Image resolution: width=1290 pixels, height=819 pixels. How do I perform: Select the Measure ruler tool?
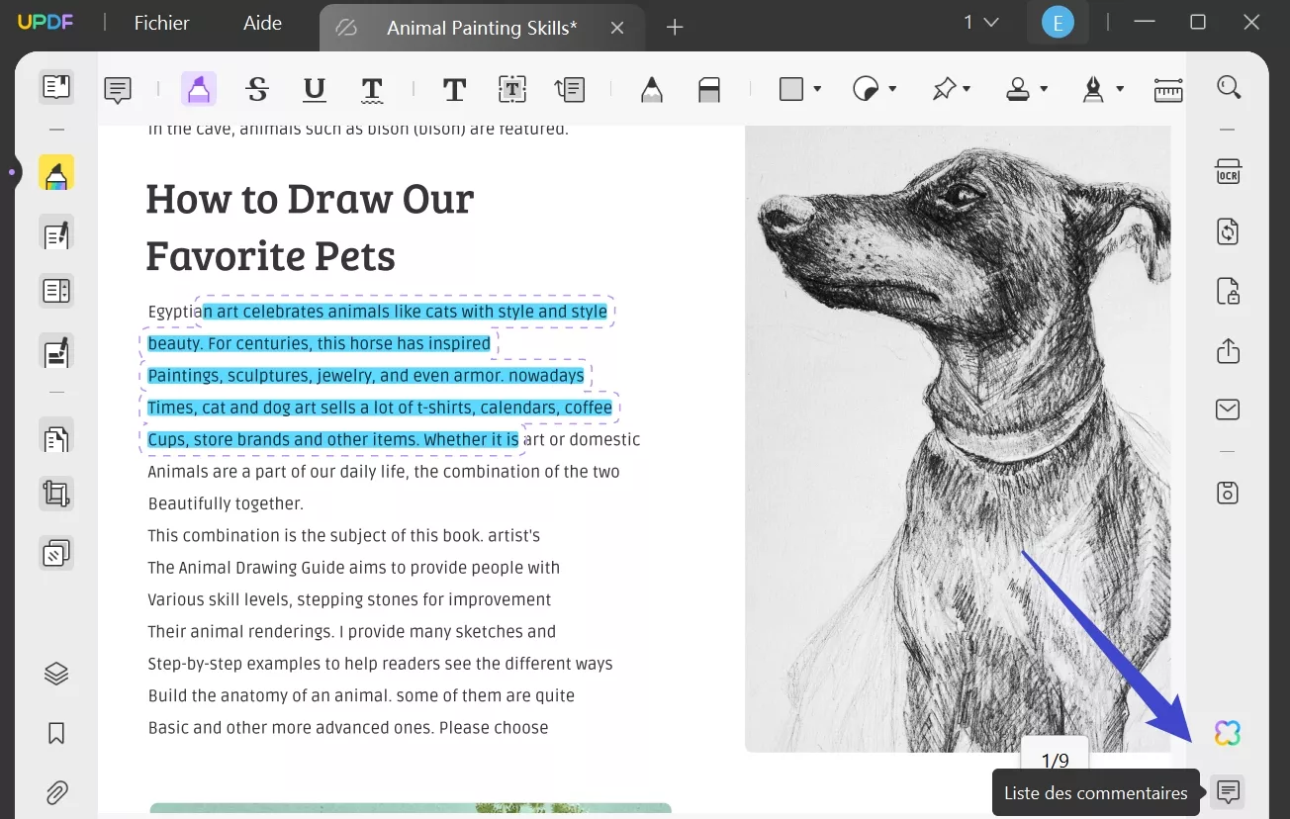[1167, 89]
